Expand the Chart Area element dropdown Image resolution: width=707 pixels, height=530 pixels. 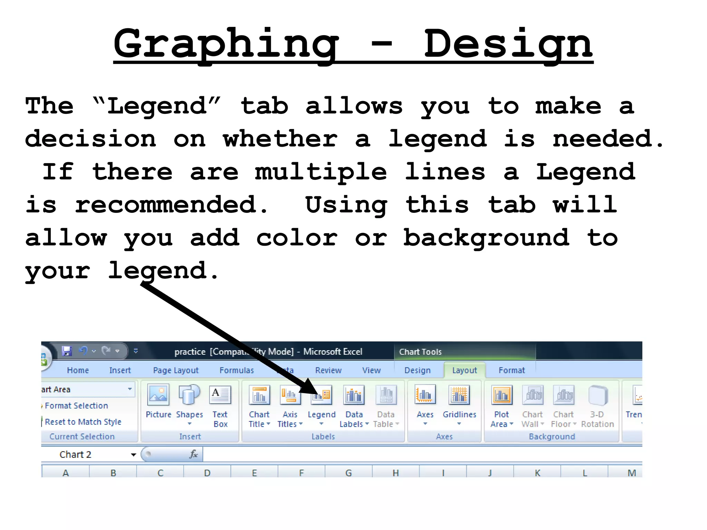pos(130,389)
